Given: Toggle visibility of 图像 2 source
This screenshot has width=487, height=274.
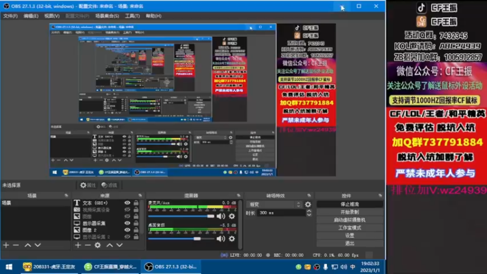Looking at the screenshot, I should (127, 230).
